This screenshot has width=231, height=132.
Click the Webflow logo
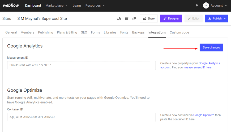tap(11, 6)
